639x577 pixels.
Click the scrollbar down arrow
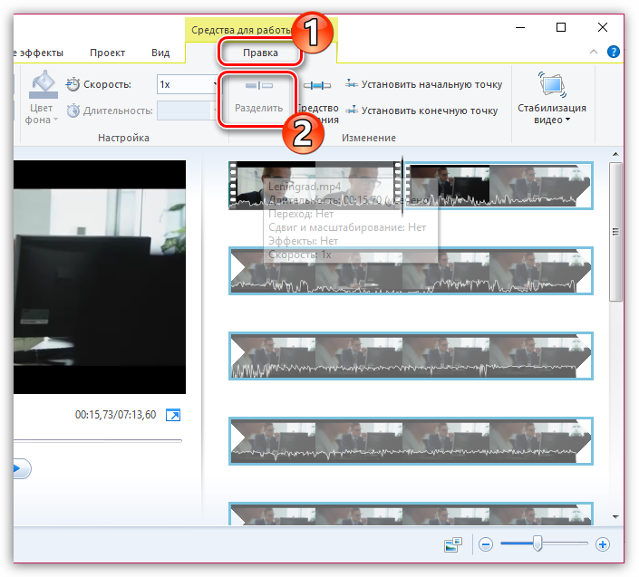click(x=615, y=516)
